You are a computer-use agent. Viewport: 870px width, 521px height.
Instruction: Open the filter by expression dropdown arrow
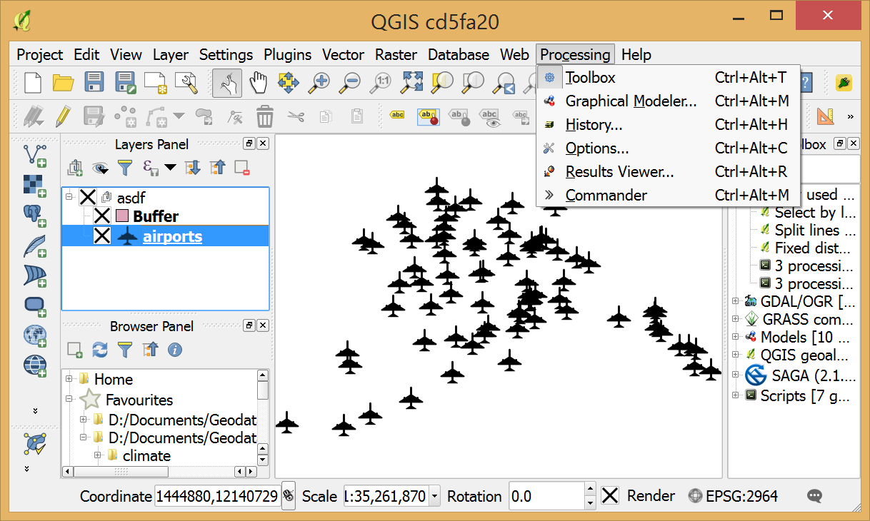pos(170,168)
